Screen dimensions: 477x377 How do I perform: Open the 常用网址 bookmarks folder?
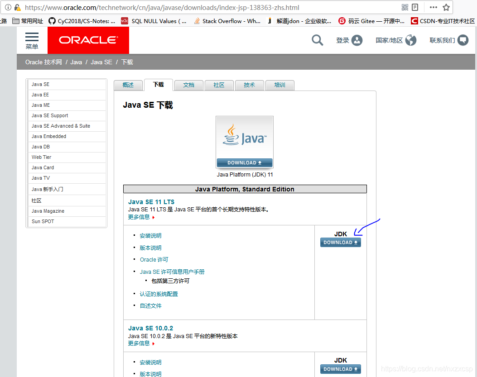(x=28, y=21)
